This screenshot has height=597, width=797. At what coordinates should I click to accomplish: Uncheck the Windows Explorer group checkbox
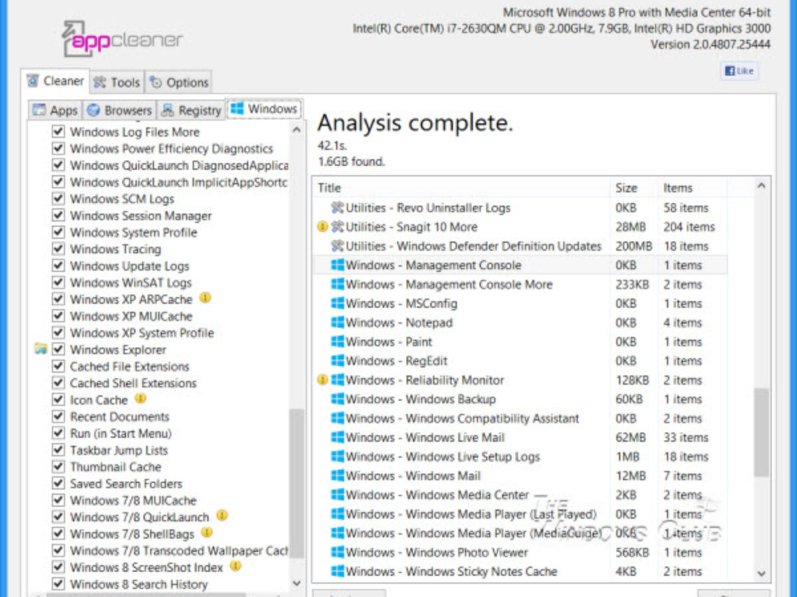pos(58,350)
